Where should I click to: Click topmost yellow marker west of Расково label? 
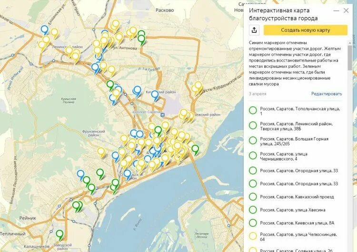click(116, 25)
